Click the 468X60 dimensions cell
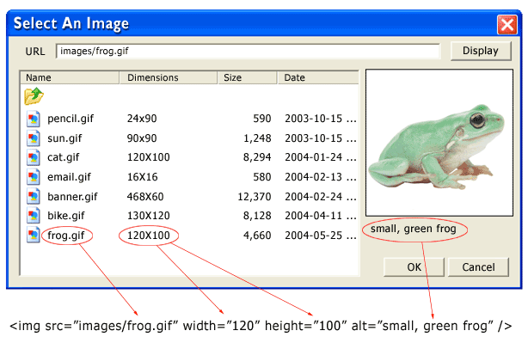Viewport: 528px width, 343px height. point(145,197)
